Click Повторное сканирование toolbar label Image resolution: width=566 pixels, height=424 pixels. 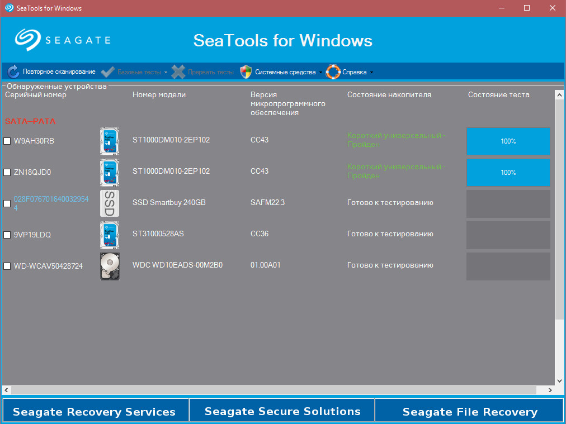tap(59, 72)
